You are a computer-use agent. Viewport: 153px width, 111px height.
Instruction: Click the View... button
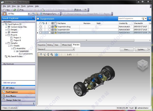coord(127,50)
